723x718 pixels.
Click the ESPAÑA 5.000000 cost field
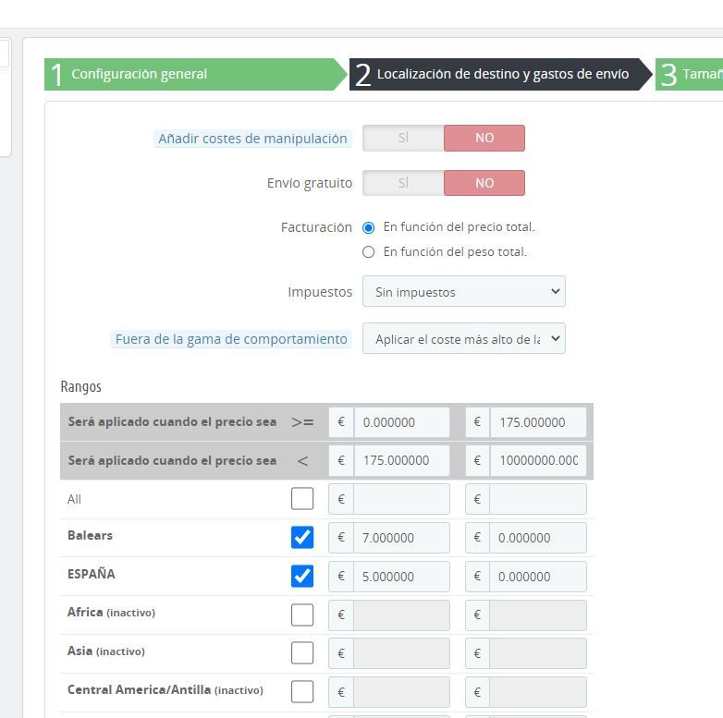tap(401, 576)
